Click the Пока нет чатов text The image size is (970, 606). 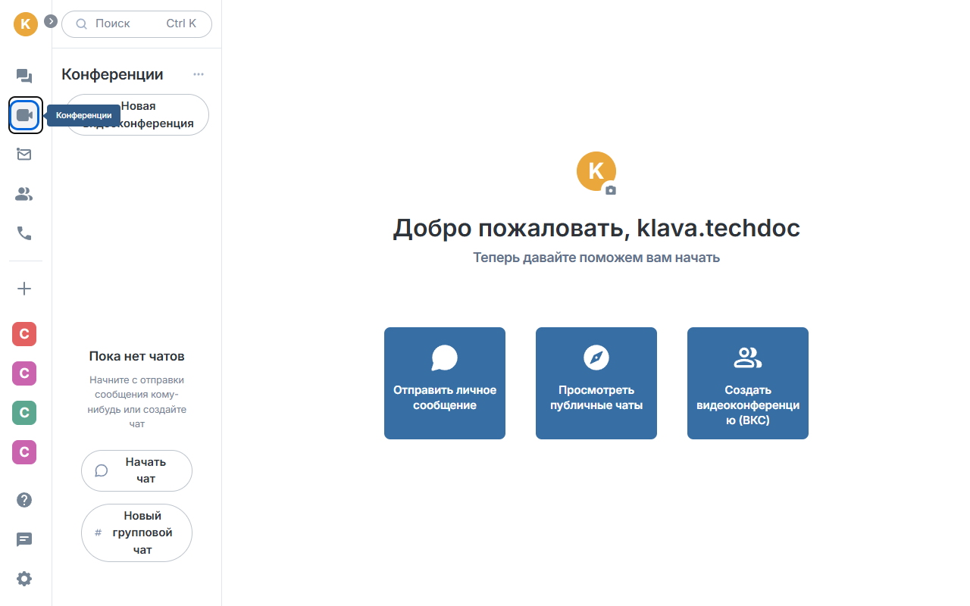(x=136, y=356)
